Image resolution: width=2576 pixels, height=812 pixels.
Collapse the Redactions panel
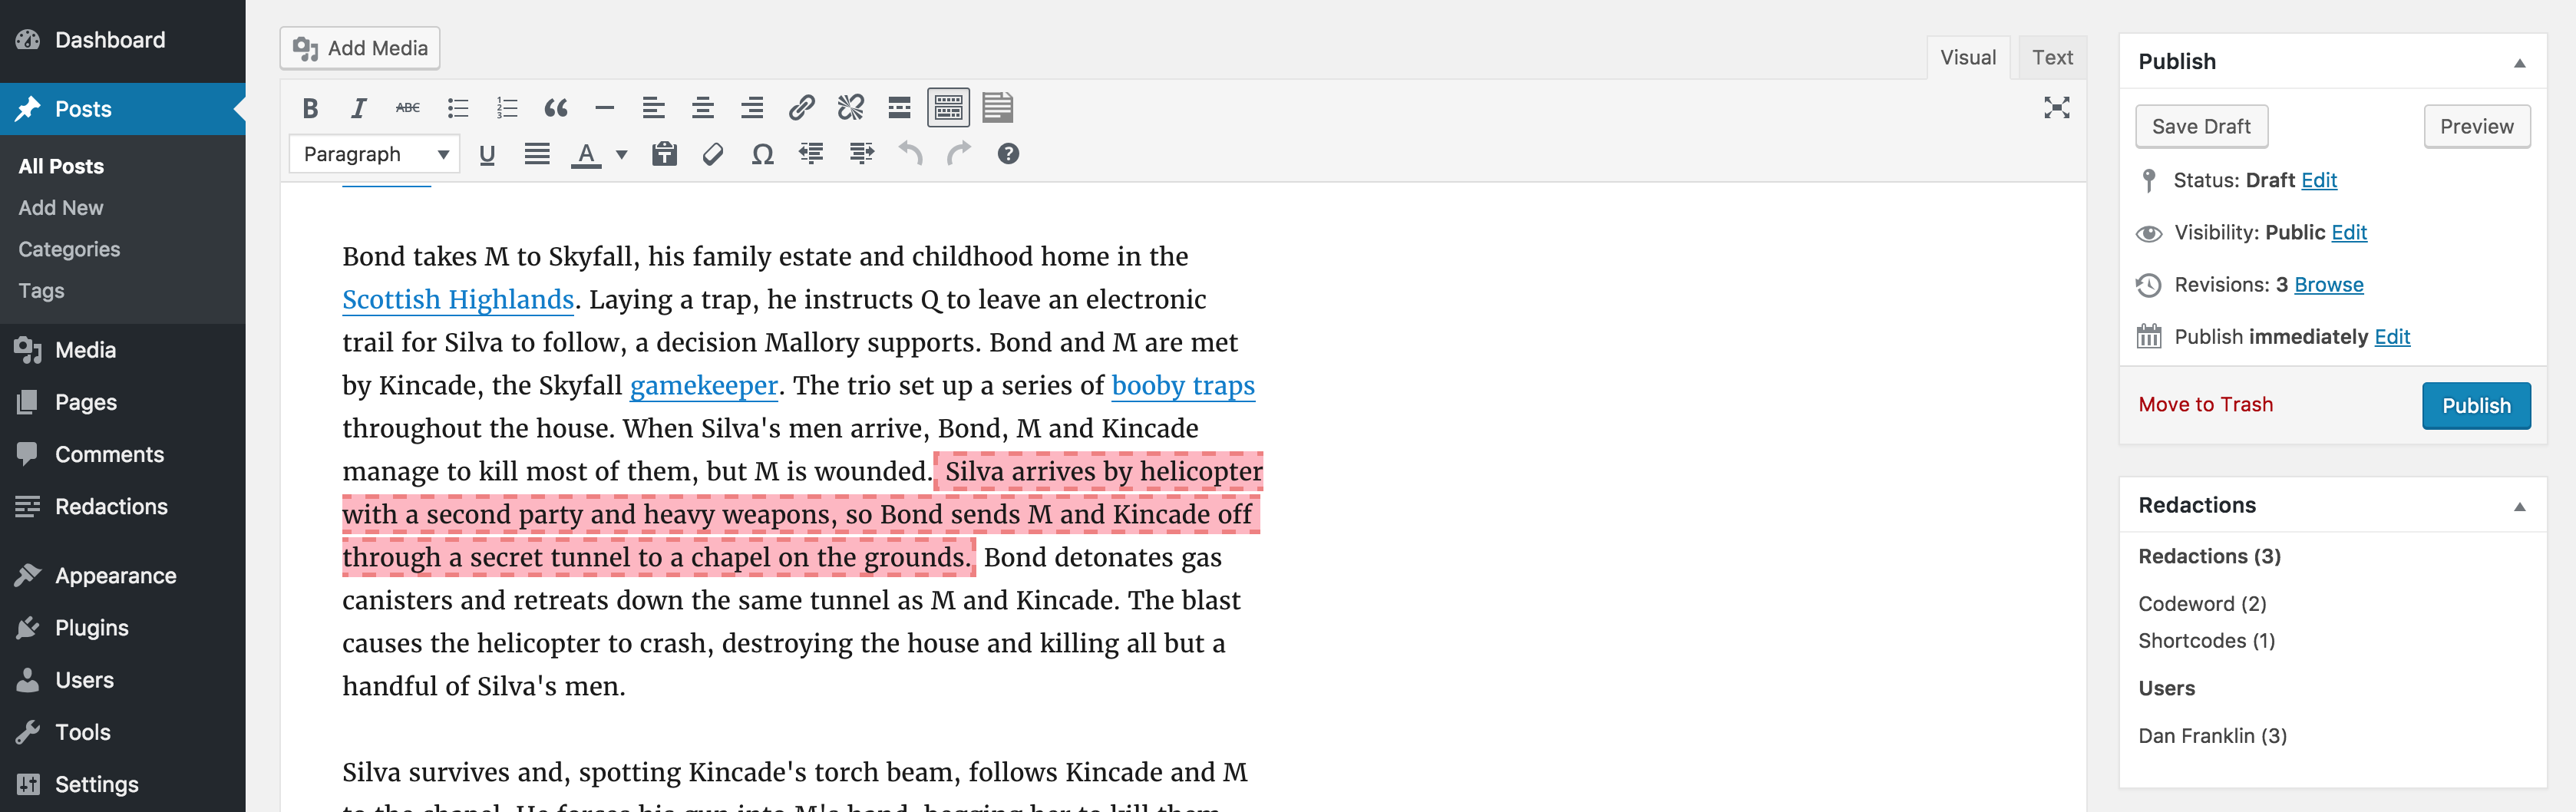pos(2520,507)
